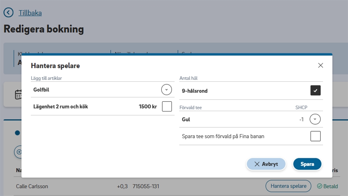348x196 pixels.
Task: Follow the Tillbaka link
Action: (30, 13)
